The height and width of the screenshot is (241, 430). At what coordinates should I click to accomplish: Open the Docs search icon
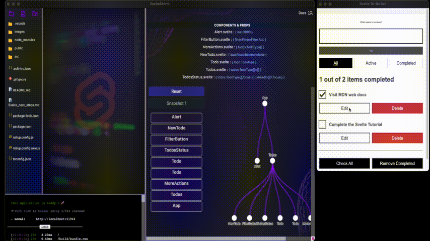[311, 13]
